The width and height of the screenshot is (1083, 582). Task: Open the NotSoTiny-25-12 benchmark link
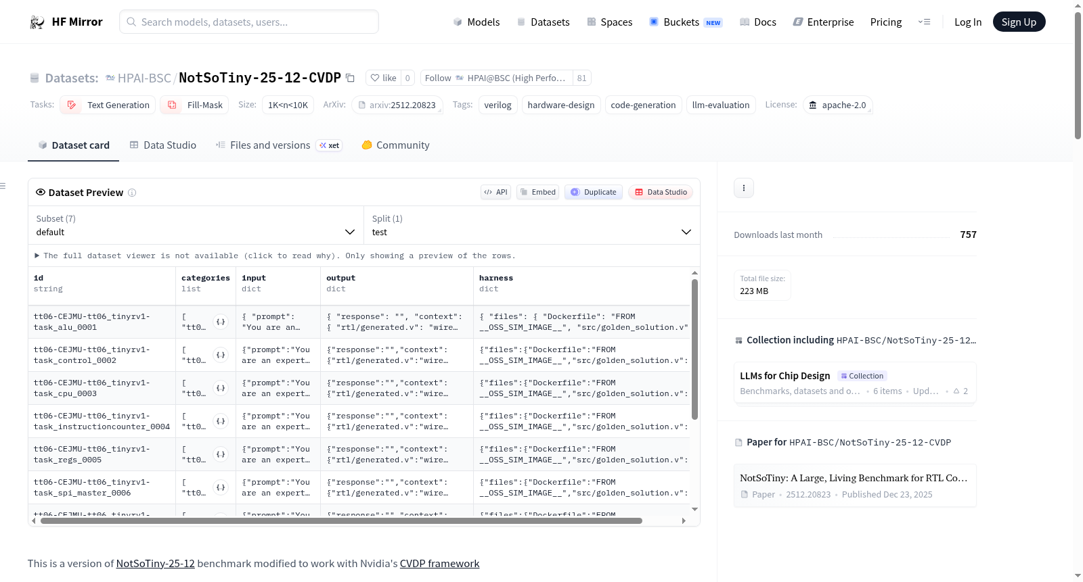[x=156, y=564]
